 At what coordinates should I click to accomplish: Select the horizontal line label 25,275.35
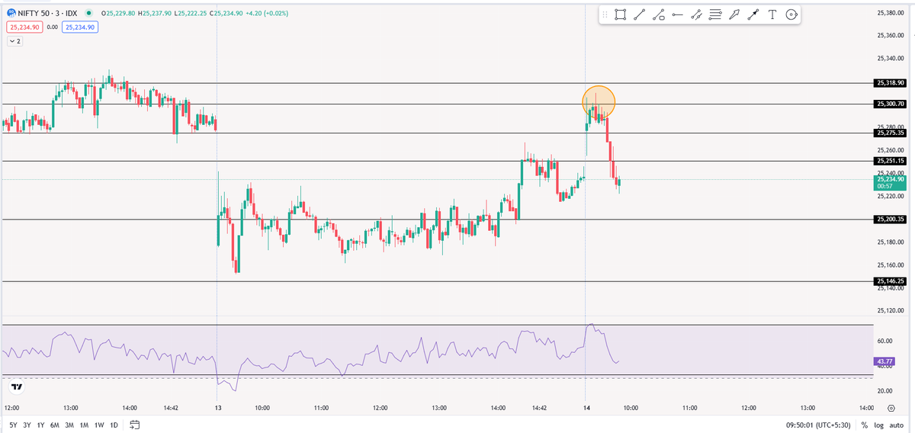coord(891,133)
